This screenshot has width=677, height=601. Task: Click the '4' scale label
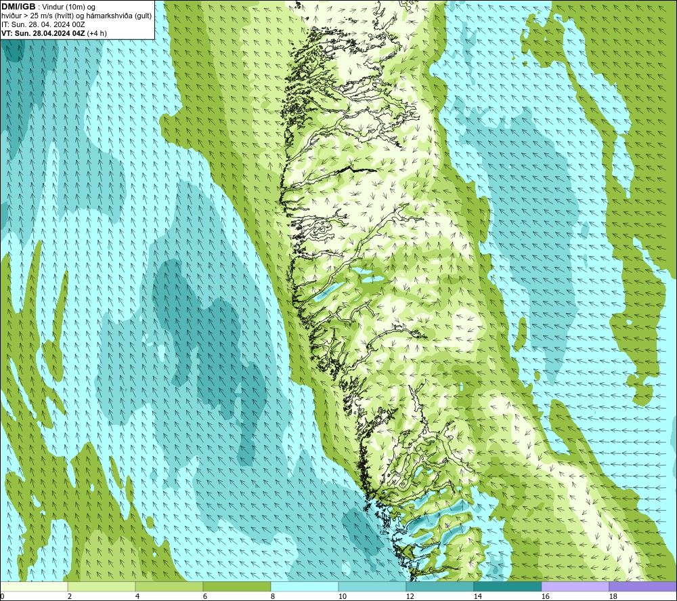pyautogui.click(x=137, y=597)
